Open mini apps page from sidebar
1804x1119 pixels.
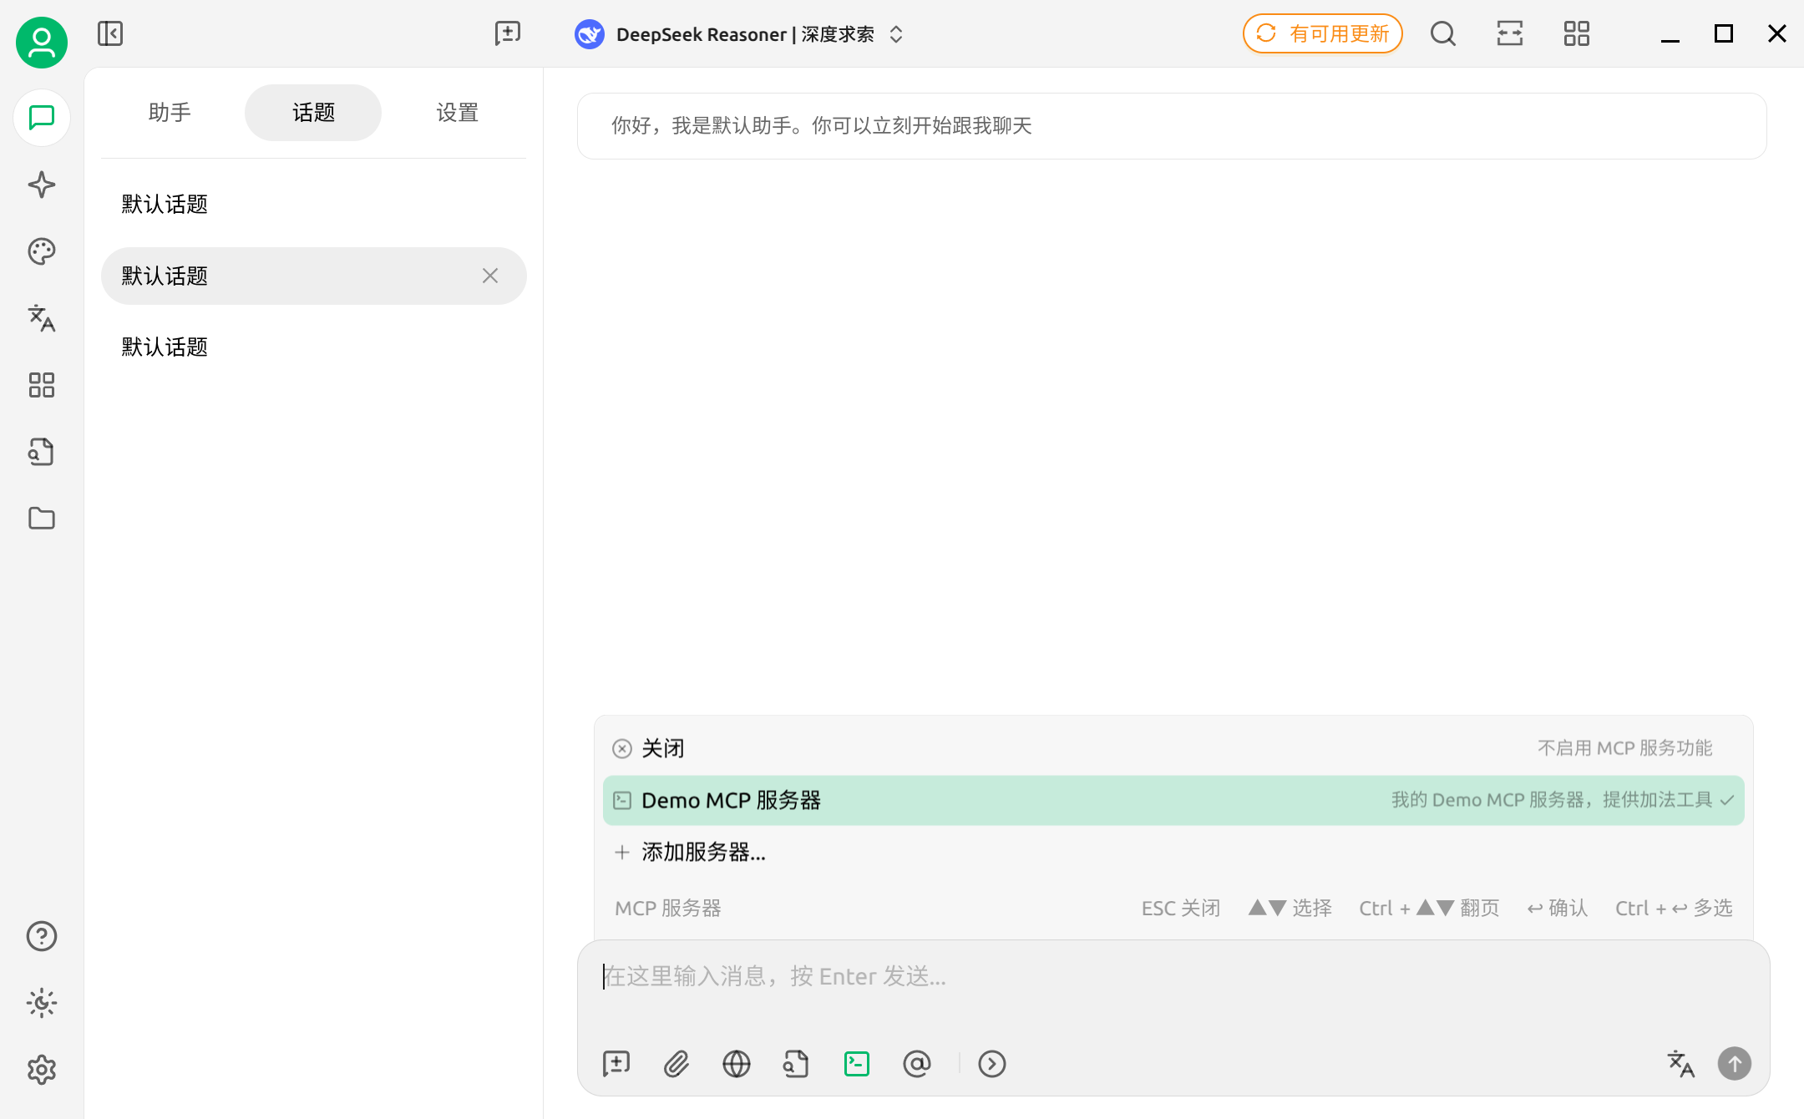42,385
